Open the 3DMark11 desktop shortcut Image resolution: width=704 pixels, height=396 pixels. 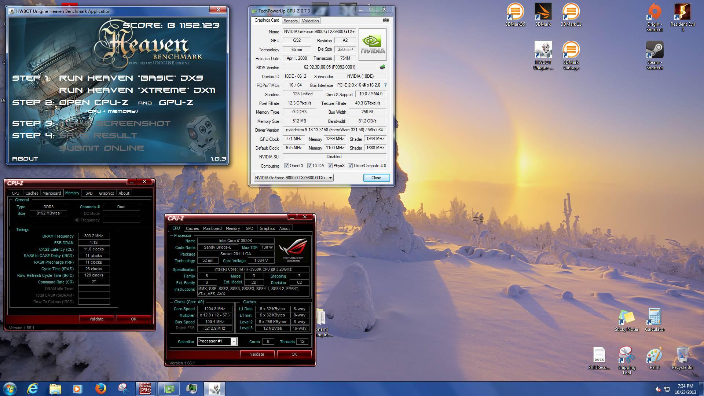point(571,15)
